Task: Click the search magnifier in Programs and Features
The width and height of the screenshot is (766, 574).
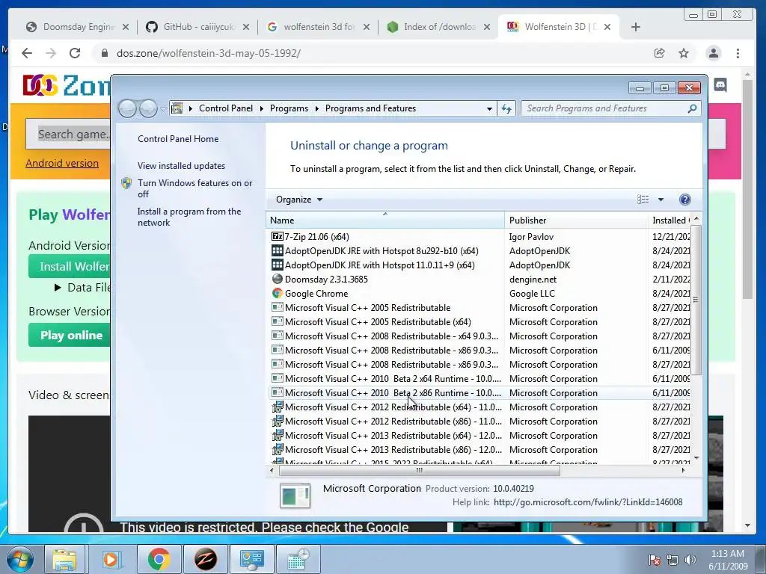Action: pyautogui.click(x=692, y=108)
